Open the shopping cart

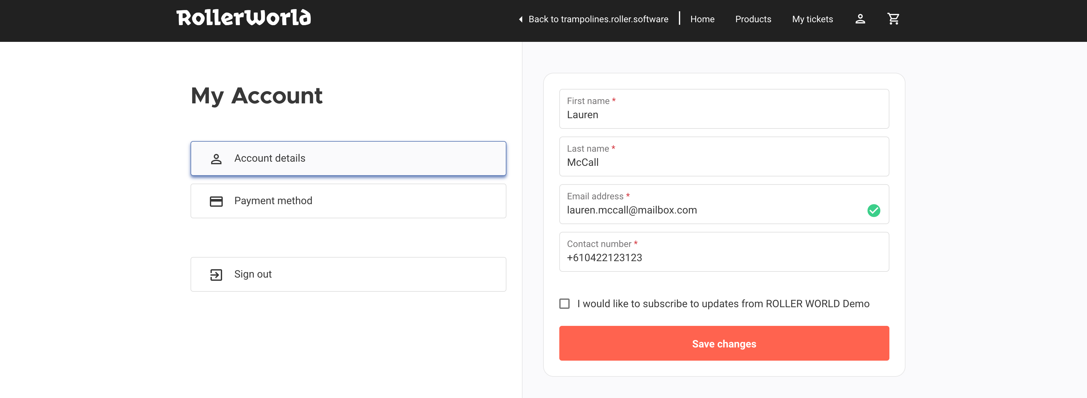(x=893, y=19)
